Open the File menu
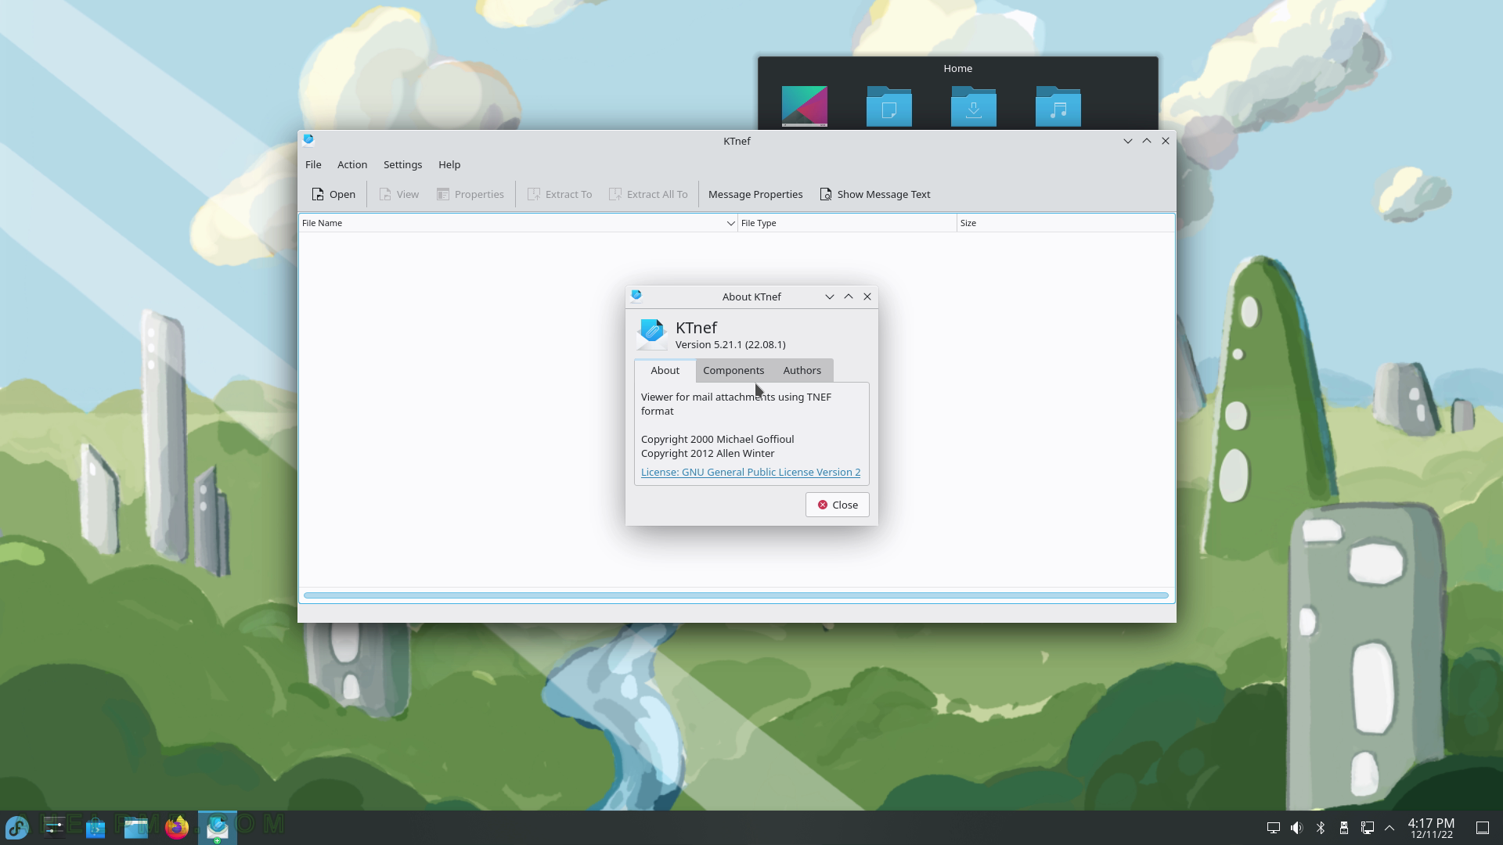Viewport: 1503px width, 845px height. 313,164
